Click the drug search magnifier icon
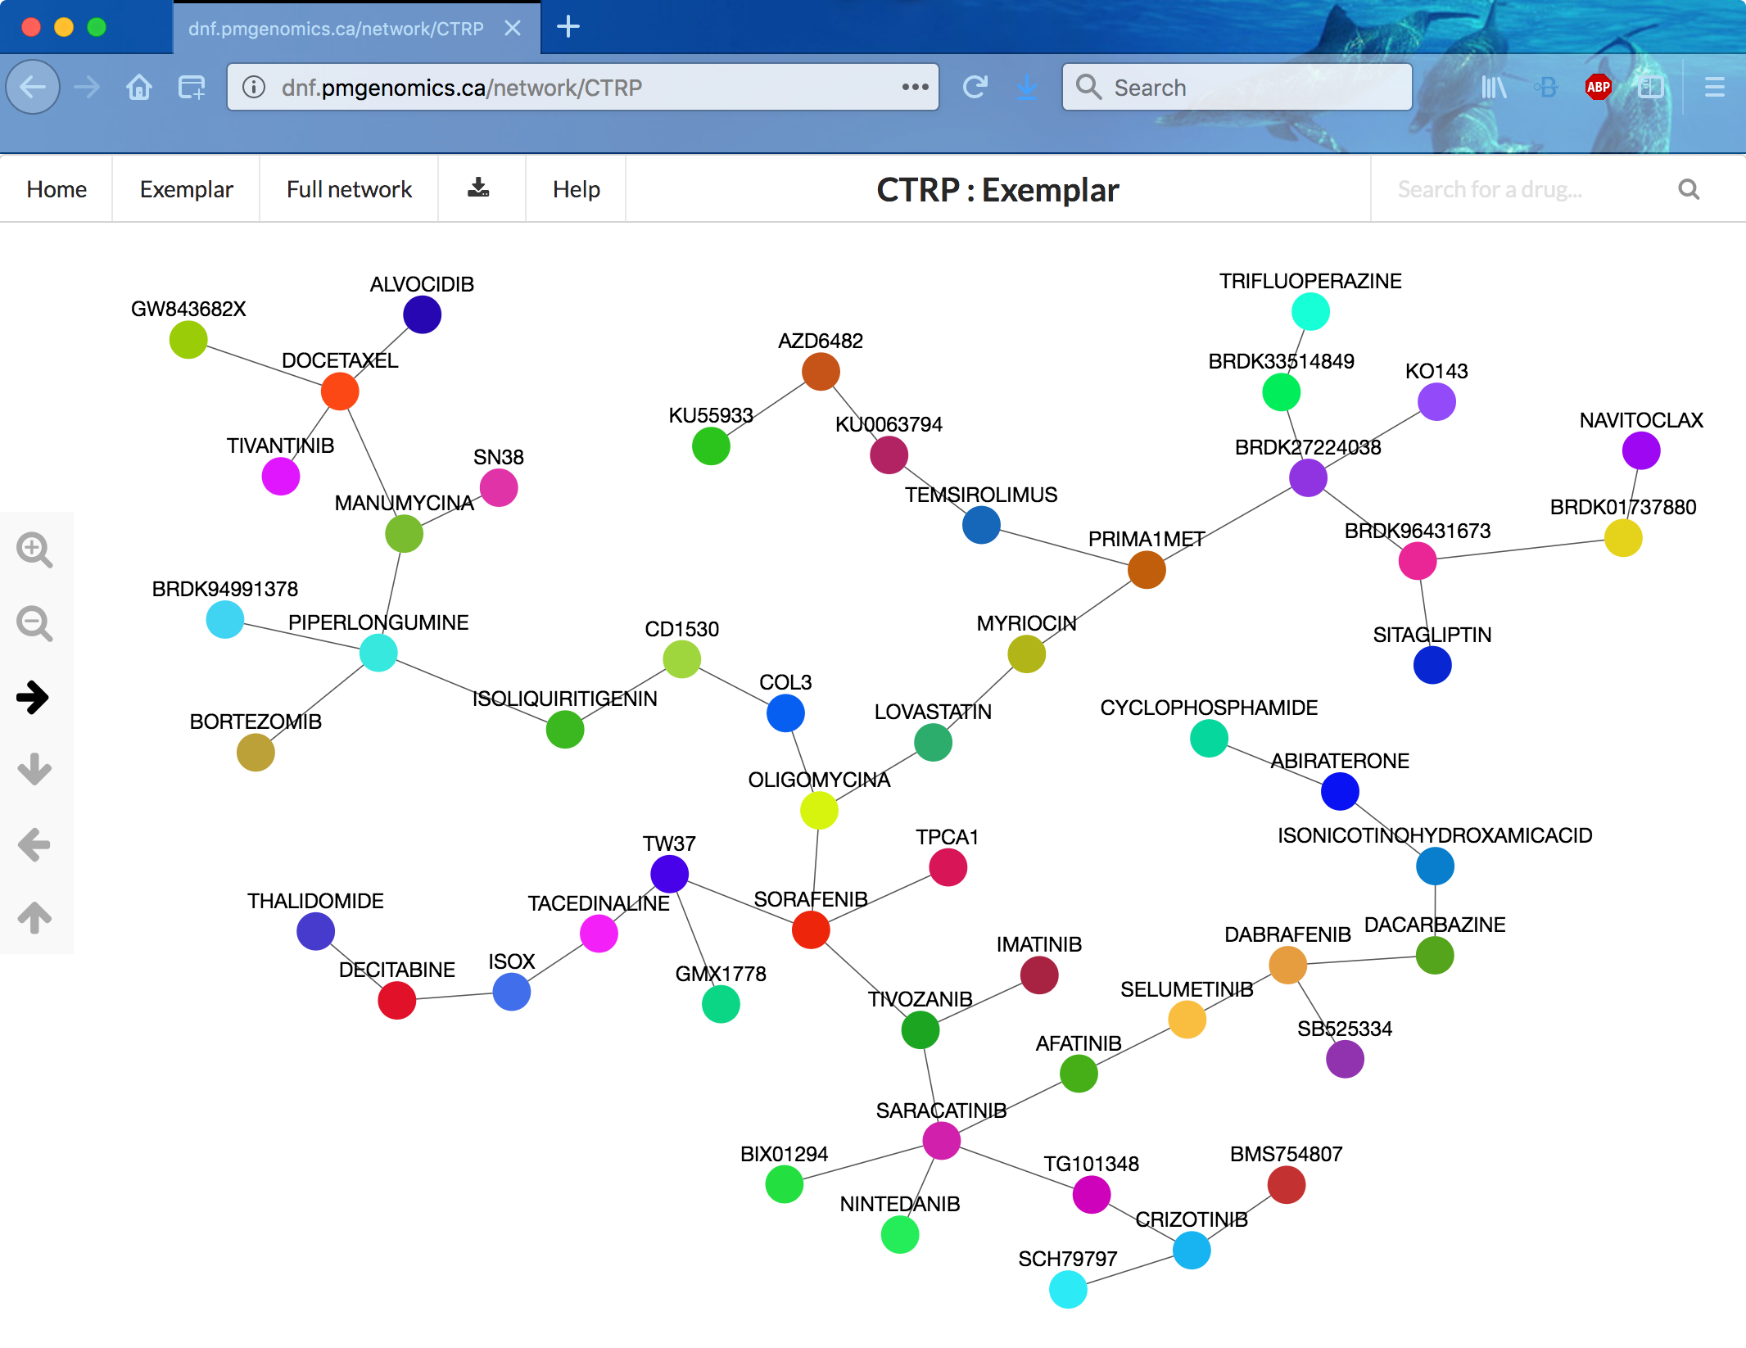Image resolution: width=1746 pixels, height=1348 pixels. 1688,189
